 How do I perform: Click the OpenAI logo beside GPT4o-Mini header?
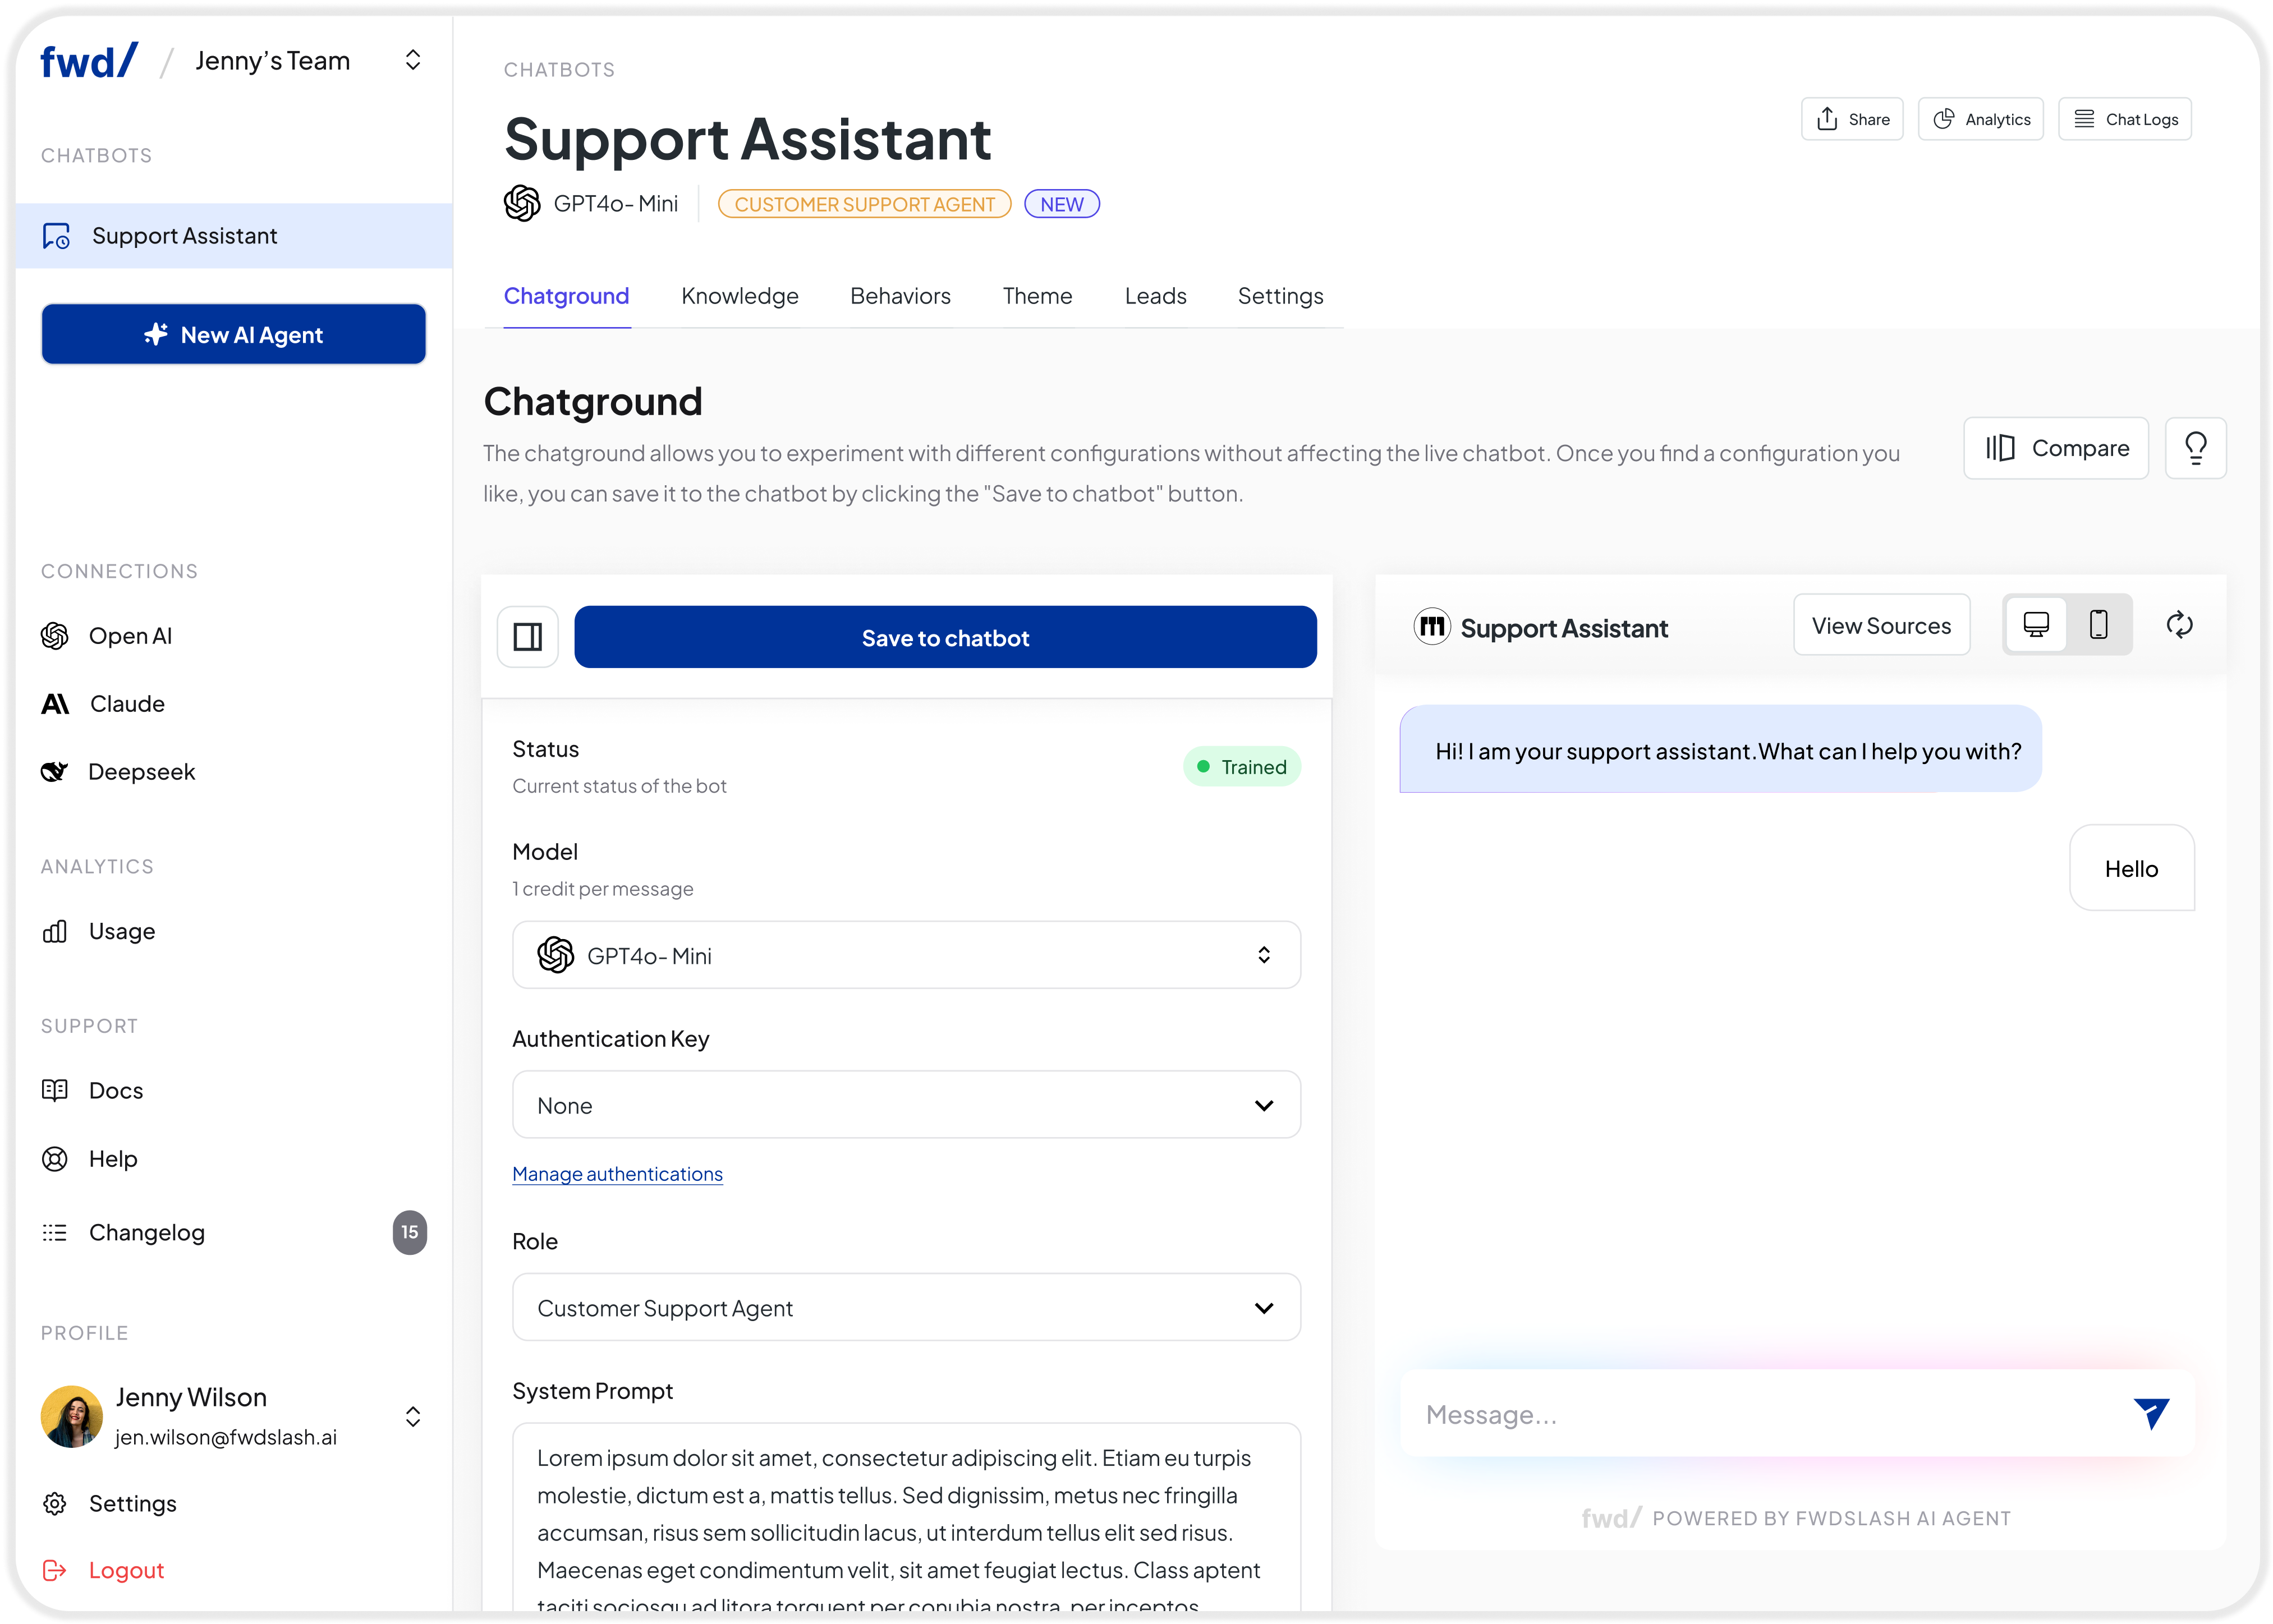522,203
